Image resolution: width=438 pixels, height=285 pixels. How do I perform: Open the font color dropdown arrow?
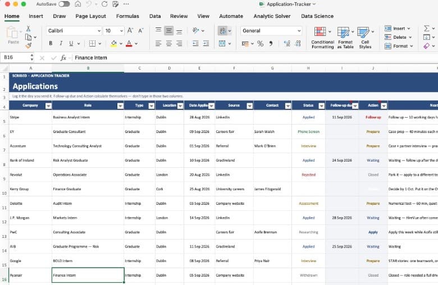136,44
